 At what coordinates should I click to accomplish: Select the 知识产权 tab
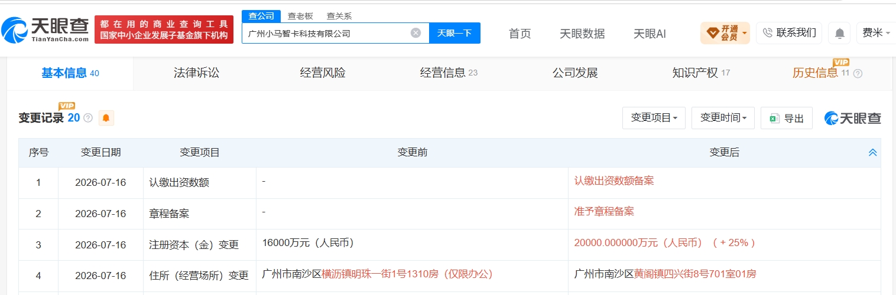(701, 73)
